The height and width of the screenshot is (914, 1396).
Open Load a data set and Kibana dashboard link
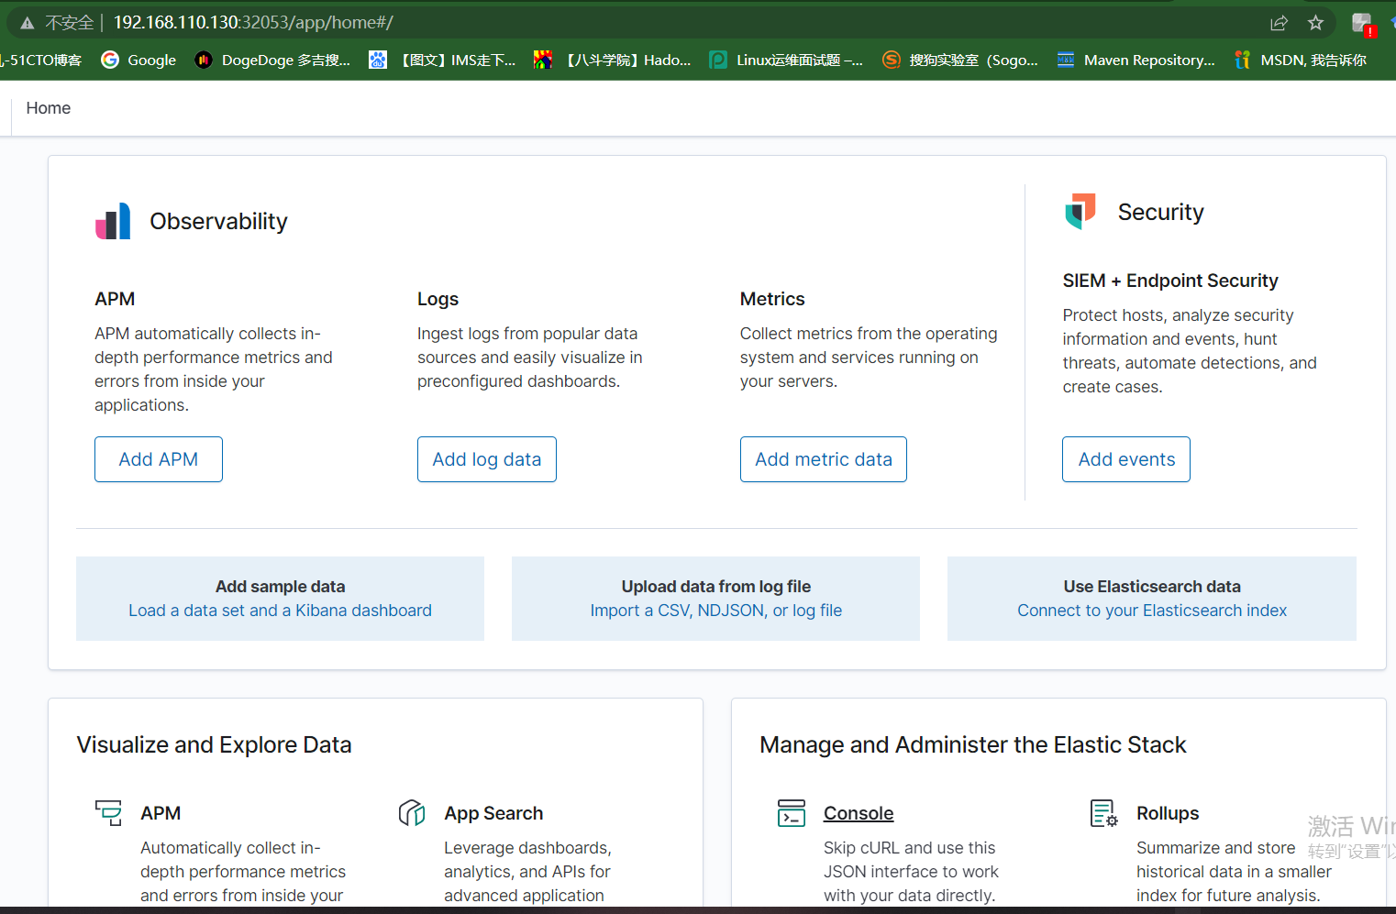point(280,611)
